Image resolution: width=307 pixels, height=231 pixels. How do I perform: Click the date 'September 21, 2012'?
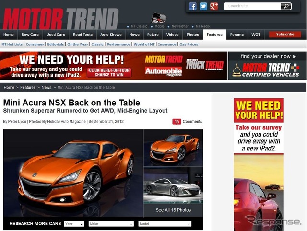(106, 121)
